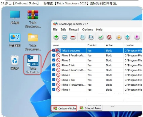Uncheck the Tekla Structures rule checkbox
This screenshot has height=117, width=143.
[x=54, y=50]
